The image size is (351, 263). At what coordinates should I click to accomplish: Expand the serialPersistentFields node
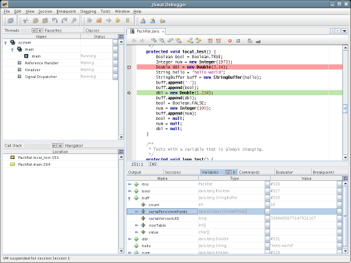tap(136, 212)
